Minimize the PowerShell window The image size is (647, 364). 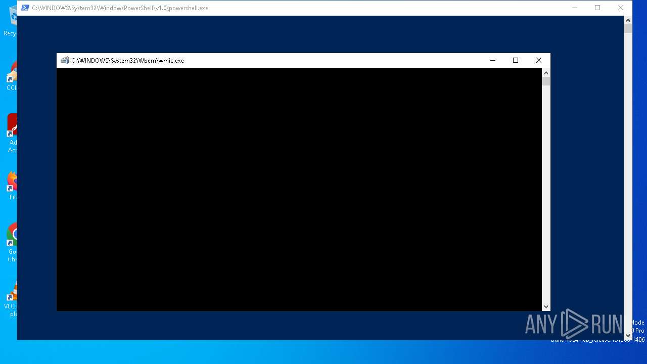575,8
